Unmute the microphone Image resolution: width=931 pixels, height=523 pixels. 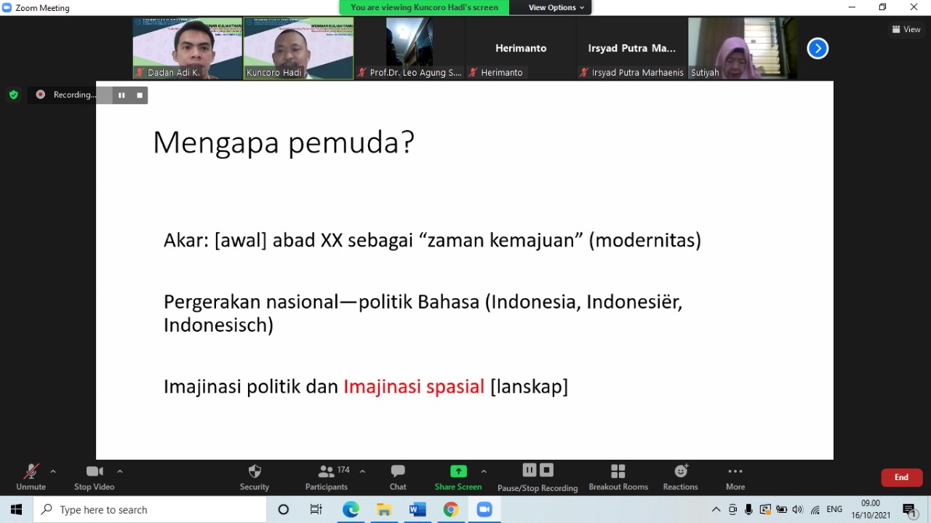coord(31,477)
